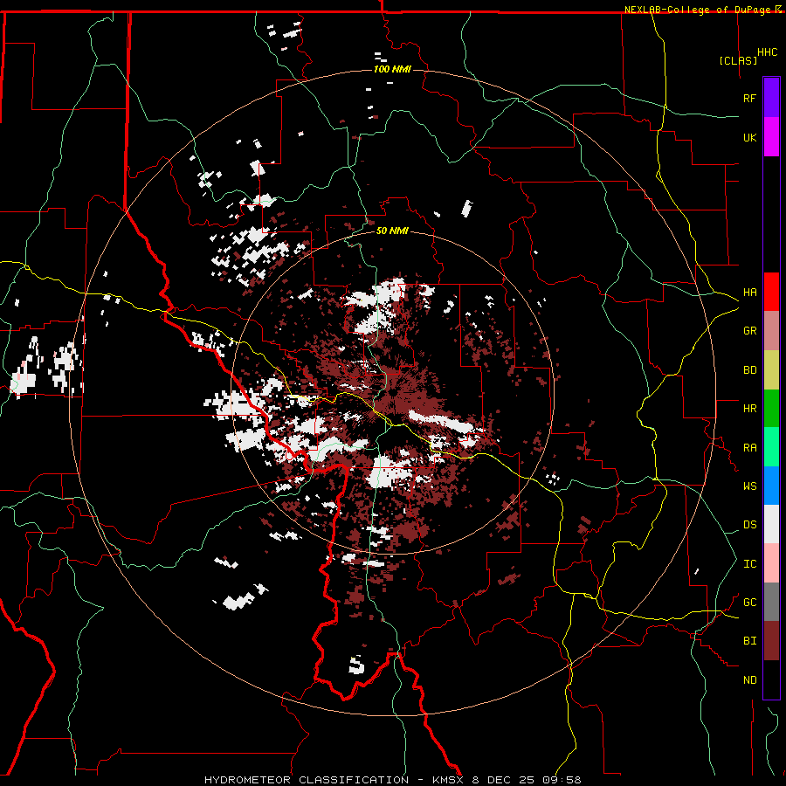Click the UK legend label
The image size is (786, 786).
[749, 137]
